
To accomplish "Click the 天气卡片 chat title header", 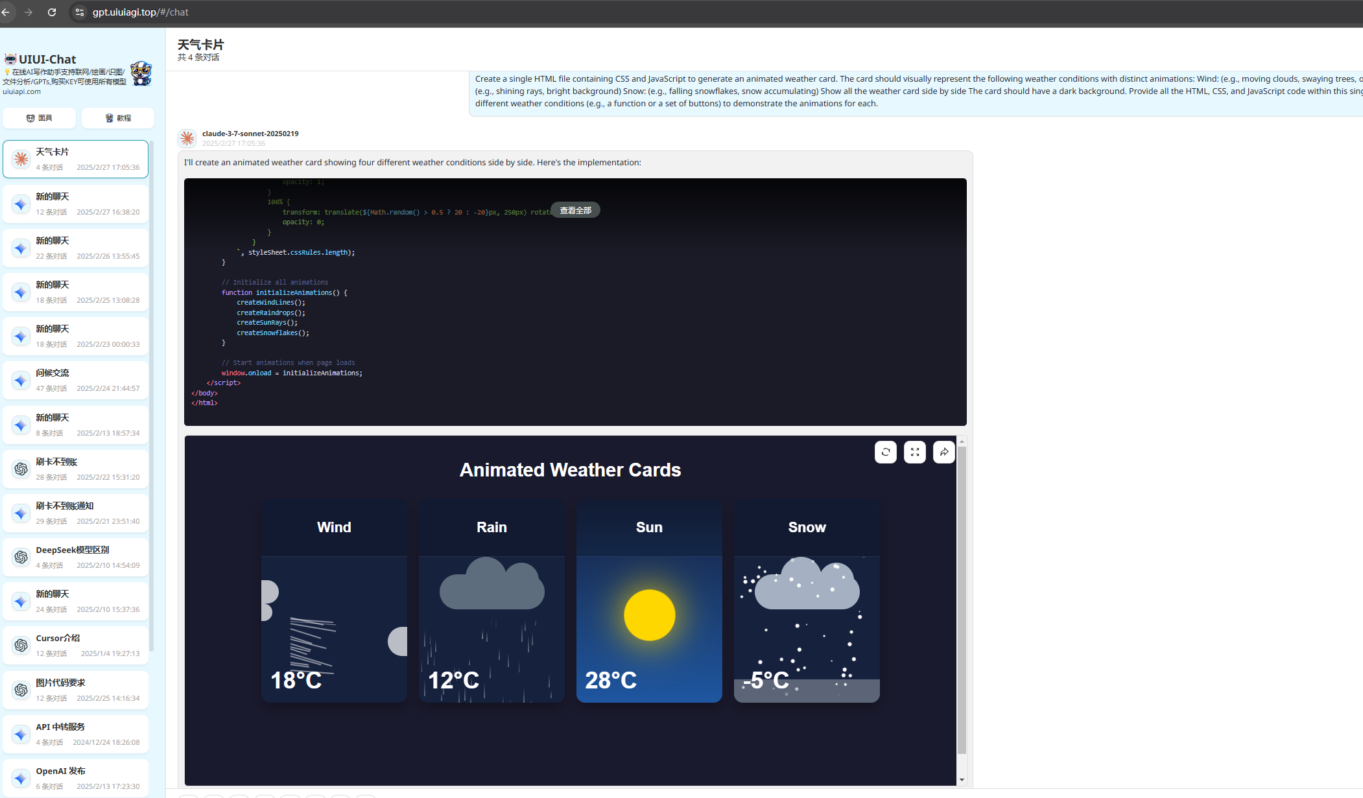I will click(x=200, y=45).
